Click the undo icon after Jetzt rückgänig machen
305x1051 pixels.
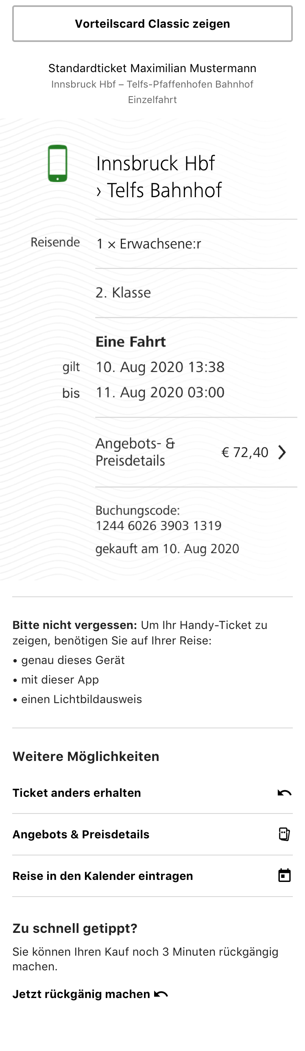pos(161,994)
